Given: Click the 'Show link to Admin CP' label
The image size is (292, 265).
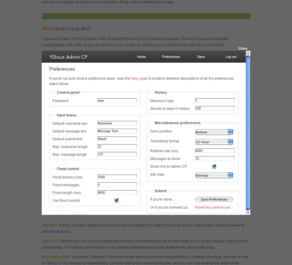Looking at the screenshot, I should [x=169, y=167].
